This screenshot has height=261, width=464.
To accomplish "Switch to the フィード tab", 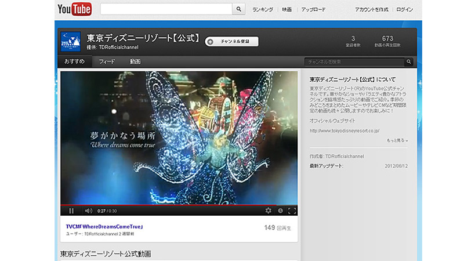I will (107, 61).
